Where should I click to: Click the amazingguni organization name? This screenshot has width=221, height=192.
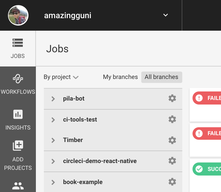tap(68, 15)
